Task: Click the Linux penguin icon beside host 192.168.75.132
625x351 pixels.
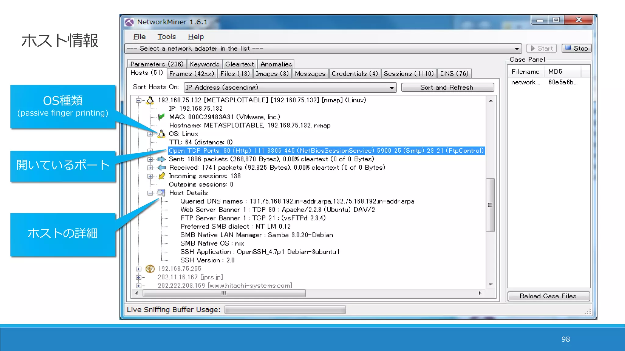Action: coord(150,100)
